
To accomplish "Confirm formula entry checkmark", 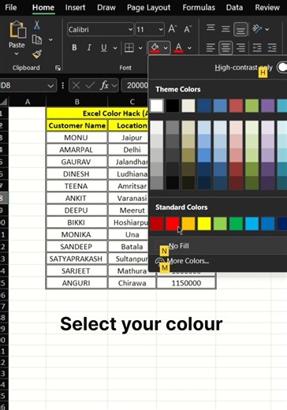I will [90, 85].
